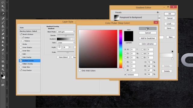Select the Dodge tool
193x108 pixels.
(3, 46)
